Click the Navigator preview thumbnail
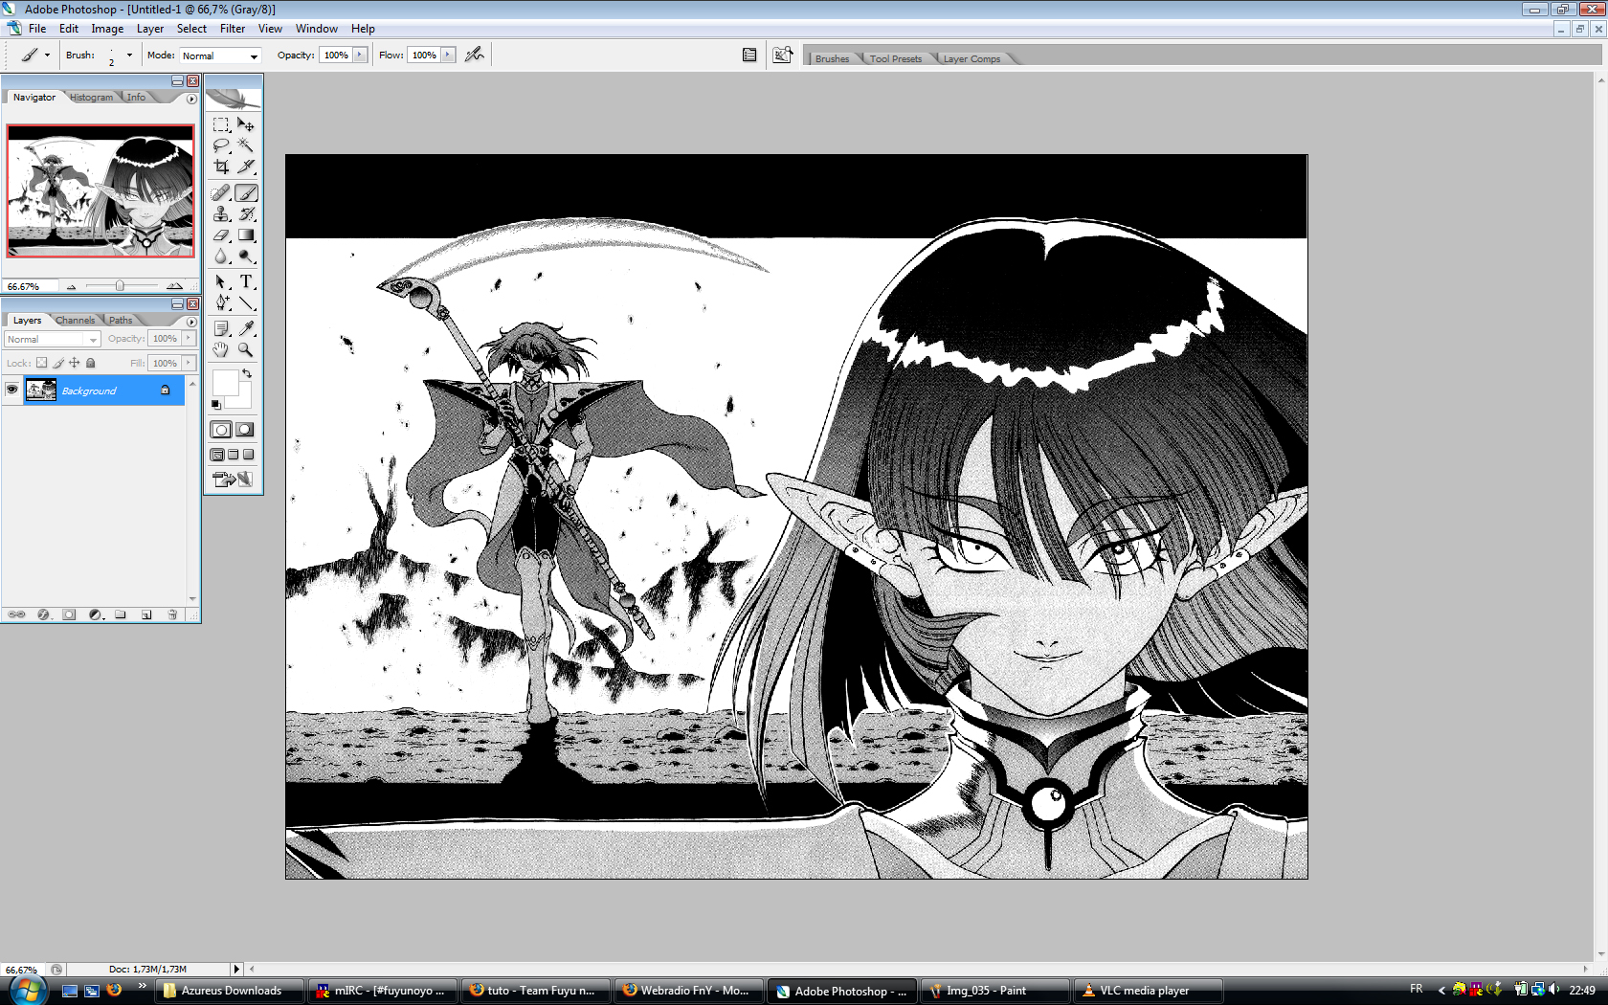 coord(100,191)
